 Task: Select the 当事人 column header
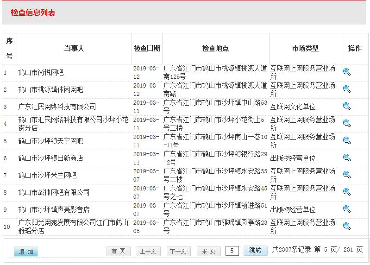74,48
